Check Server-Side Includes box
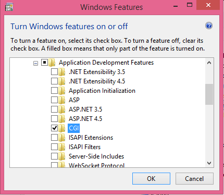Image resolution: width=224 pixels, height=195 pixels. click(x=54, y=156)
